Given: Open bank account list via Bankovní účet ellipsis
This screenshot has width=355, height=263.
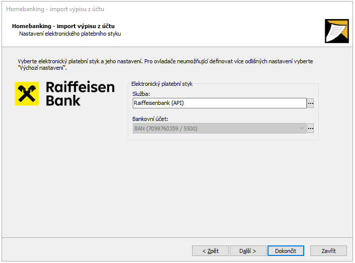Looking at the screenshot, I should (x=310, y=128).
